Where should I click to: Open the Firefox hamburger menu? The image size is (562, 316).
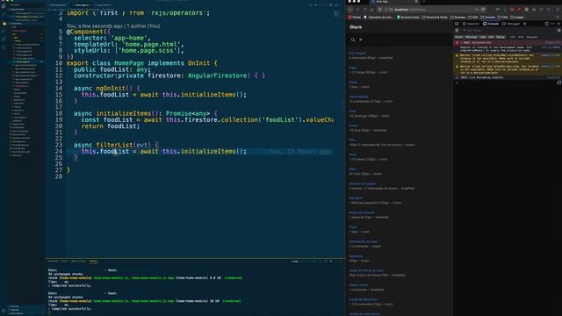tap(558, 10)
